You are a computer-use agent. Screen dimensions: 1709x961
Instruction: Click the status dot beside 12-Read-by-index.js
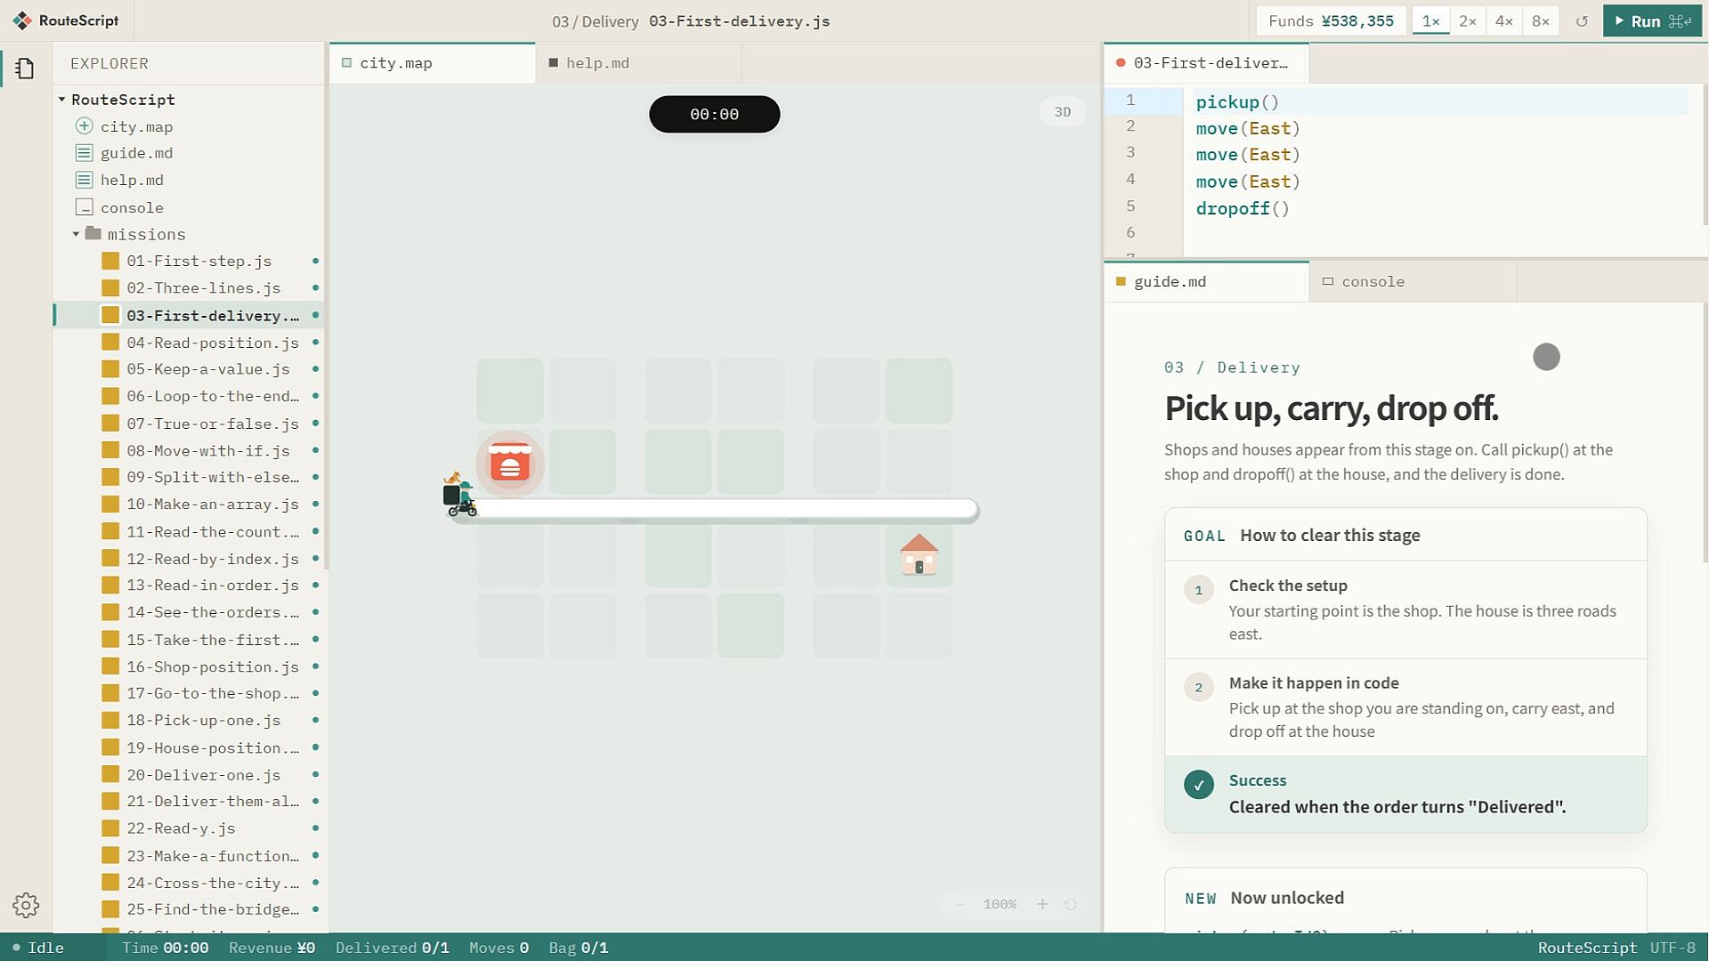coord(315,559)
